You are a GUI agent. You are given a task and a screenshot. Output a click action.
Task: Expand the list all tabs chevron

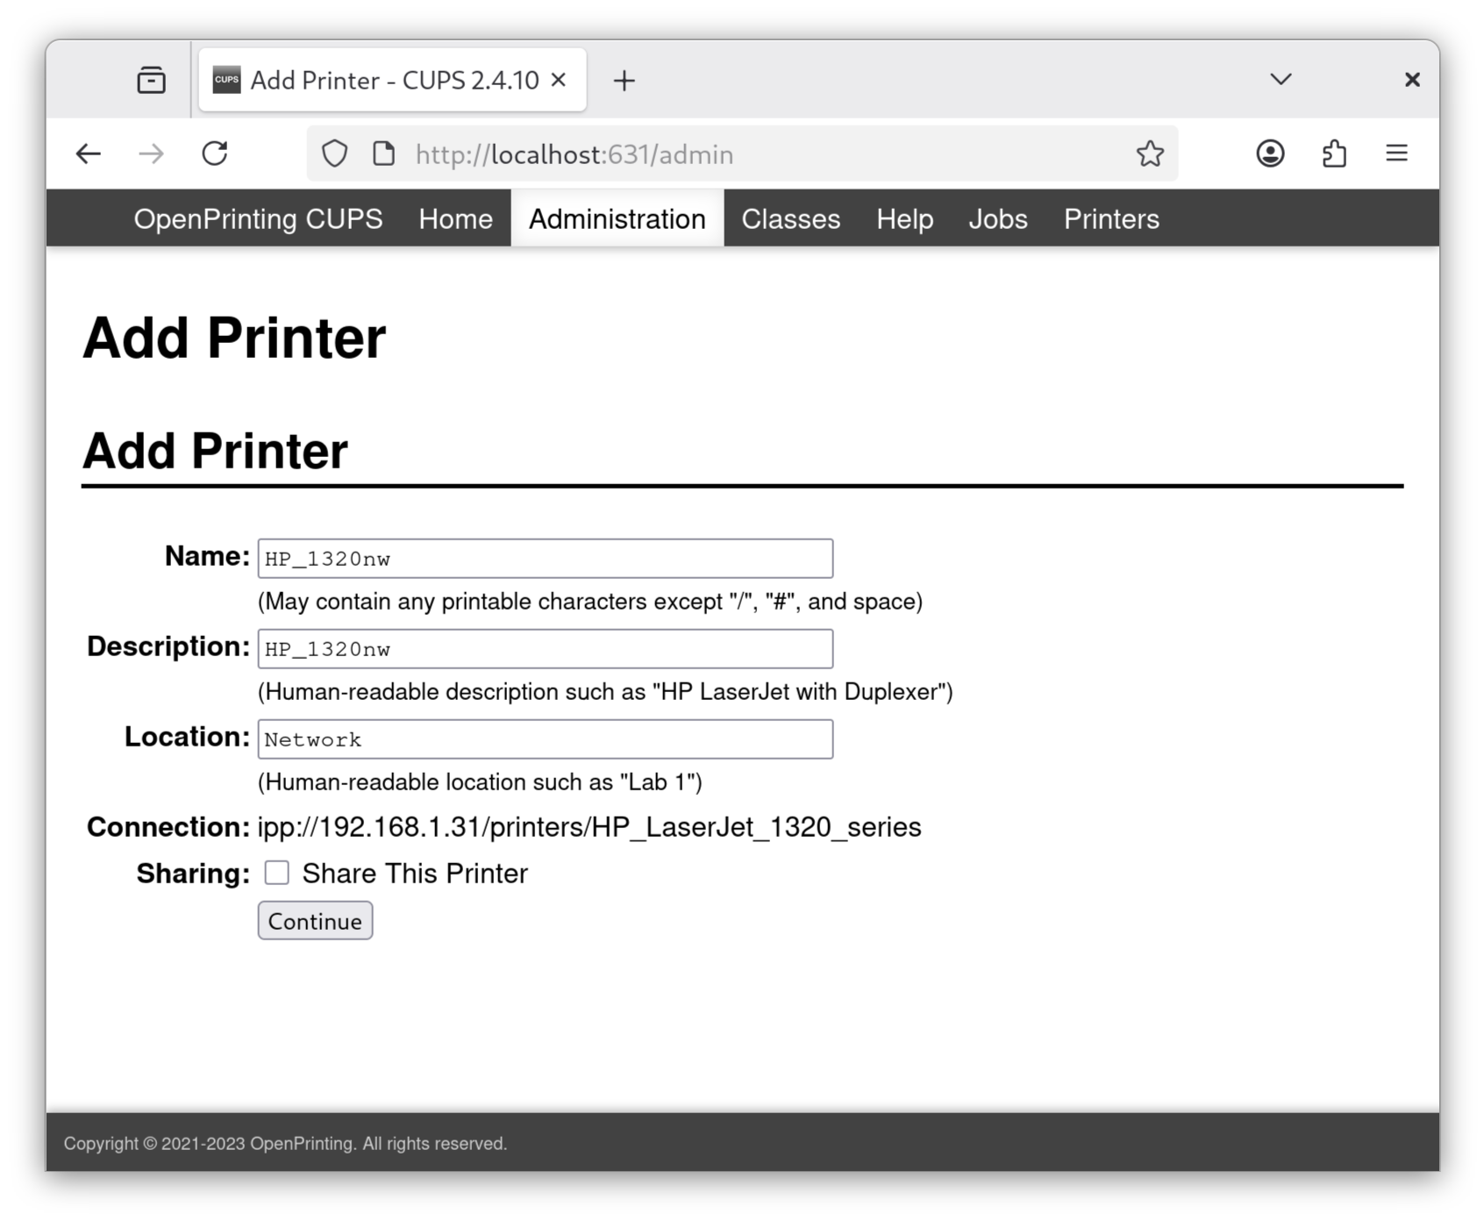(1281, 80)
